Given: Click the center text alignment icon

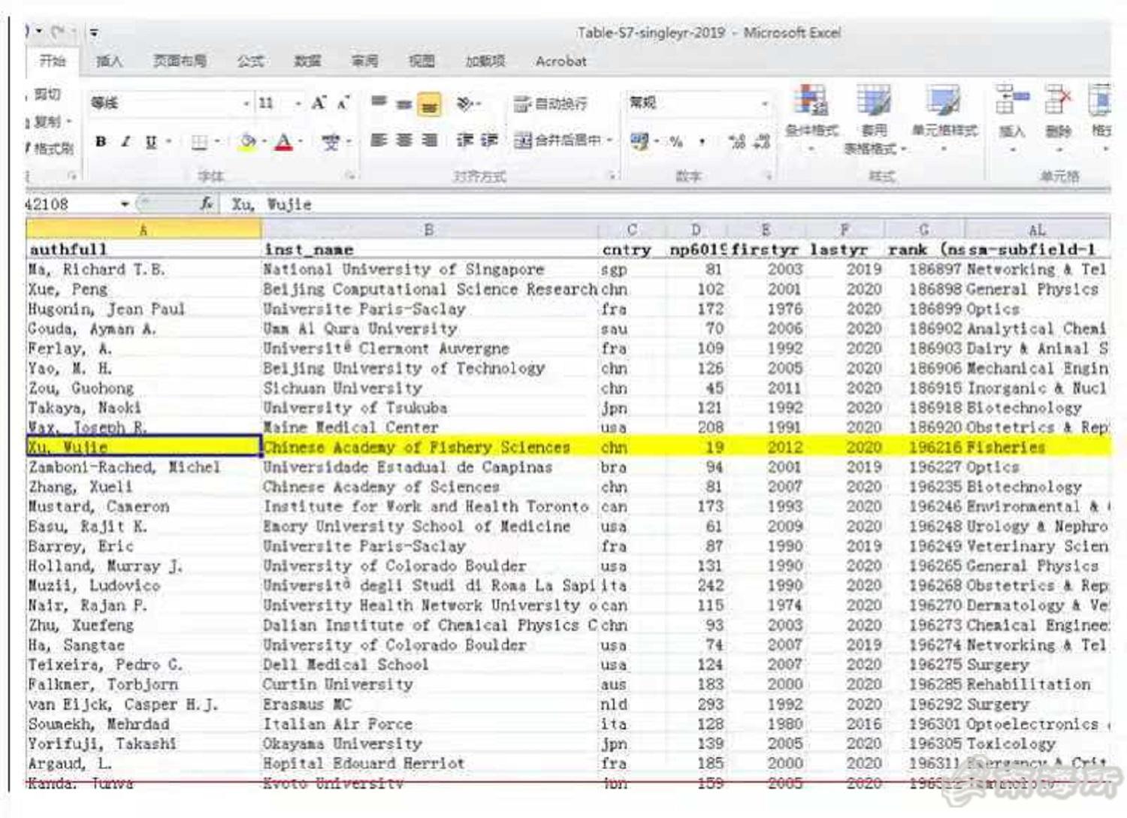Looking at the screenshot, I should coord(404,140).
